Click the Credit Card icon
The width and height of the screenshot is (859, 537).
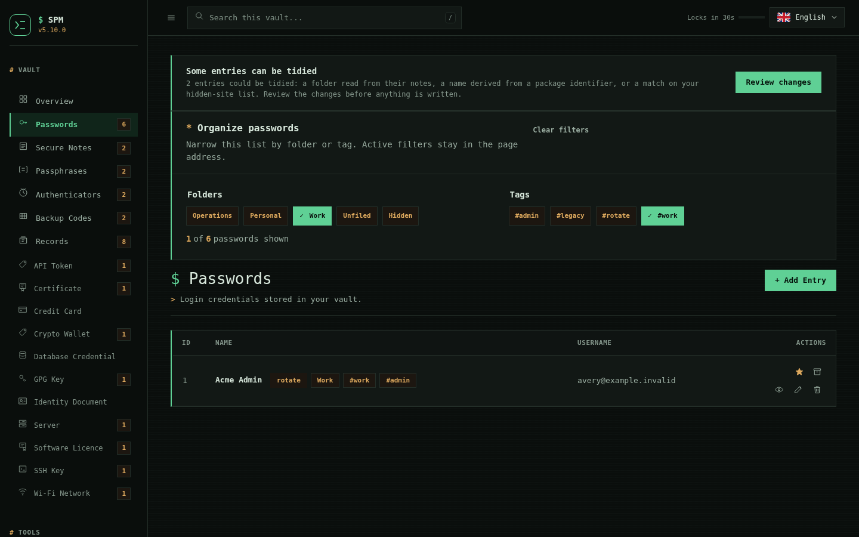[x=23, y=310]
